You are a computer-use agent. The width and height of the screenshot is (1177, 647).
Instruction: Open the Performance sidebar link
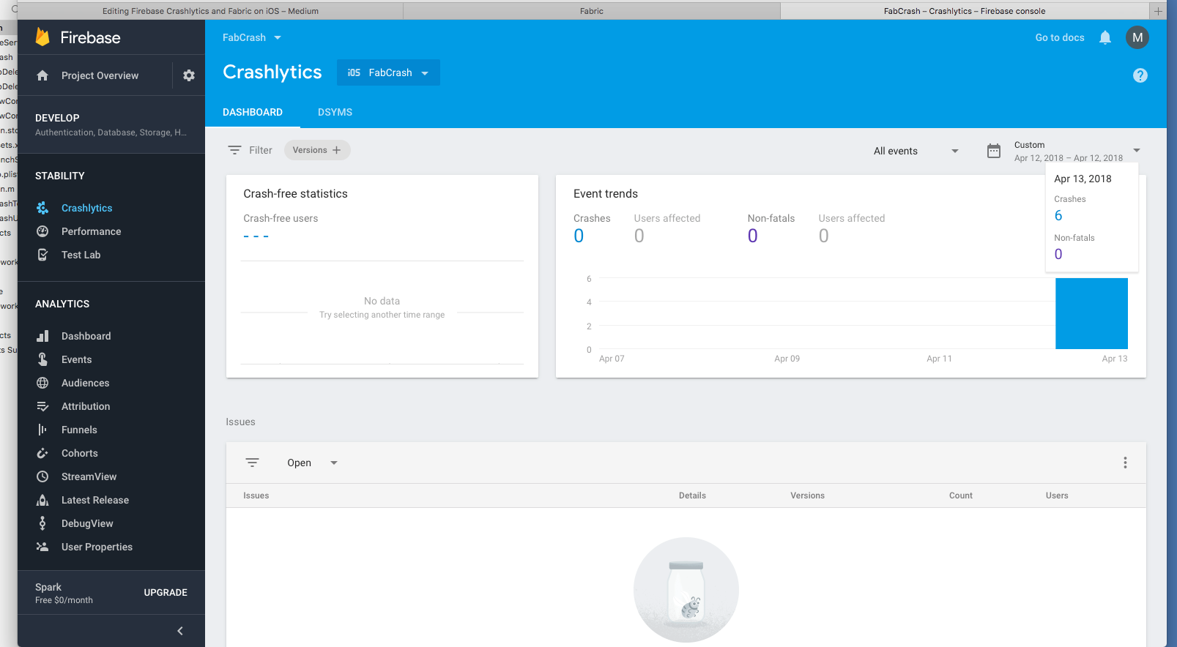[x=92, y=231]
